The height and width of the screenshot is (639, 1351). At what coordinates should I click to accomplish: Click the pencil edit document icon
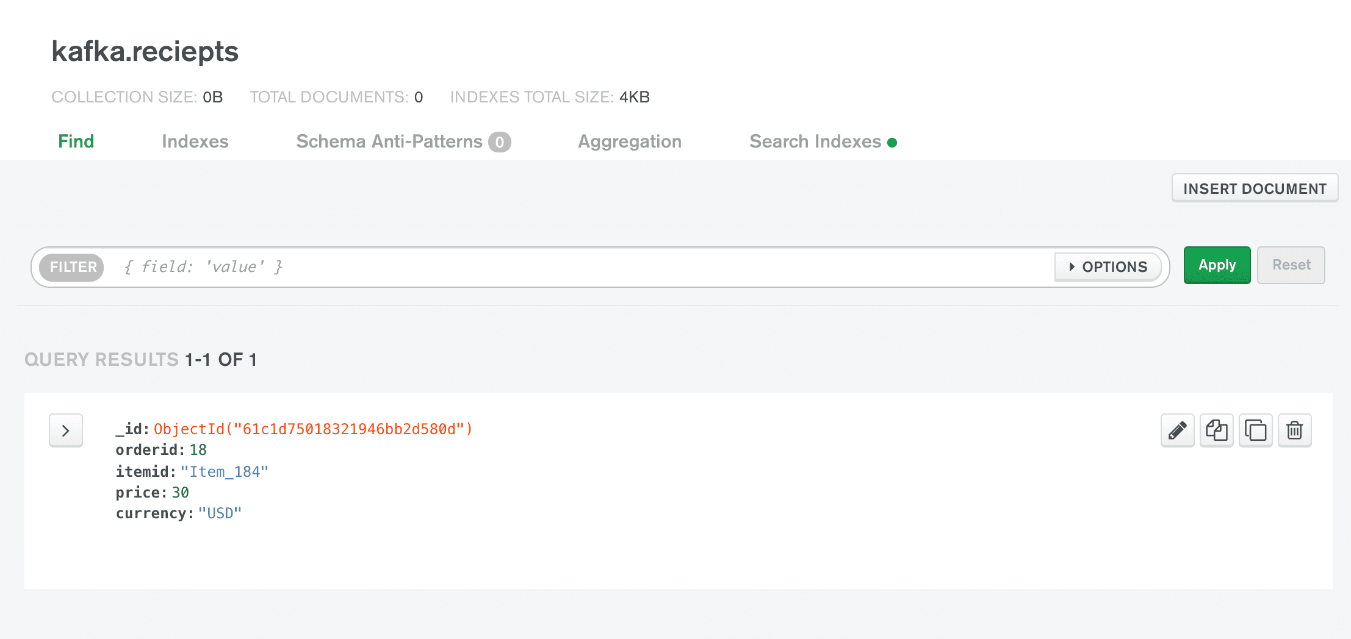click(1177, 430)
